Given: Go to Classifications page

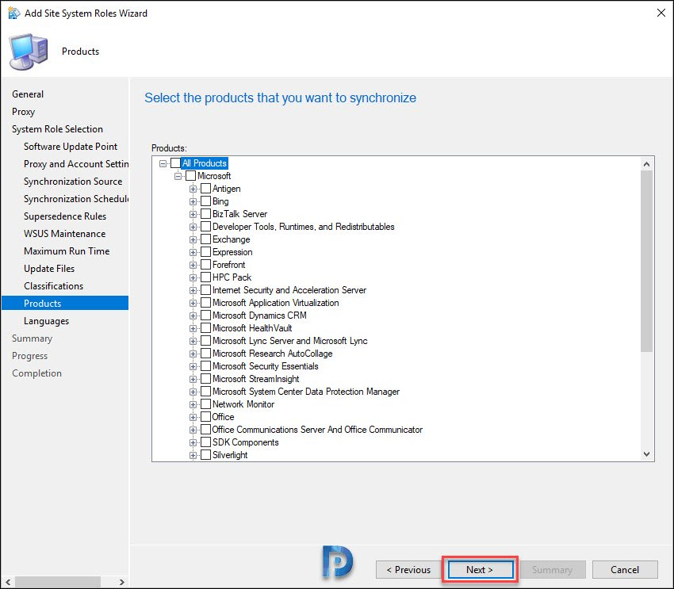Looking at the screenshot, I should [53, 285].
